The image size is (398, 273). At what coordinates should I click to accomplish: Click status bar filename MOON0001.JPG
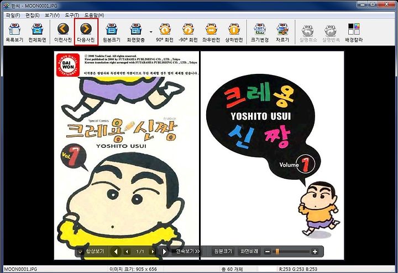[x=20, y=269]
